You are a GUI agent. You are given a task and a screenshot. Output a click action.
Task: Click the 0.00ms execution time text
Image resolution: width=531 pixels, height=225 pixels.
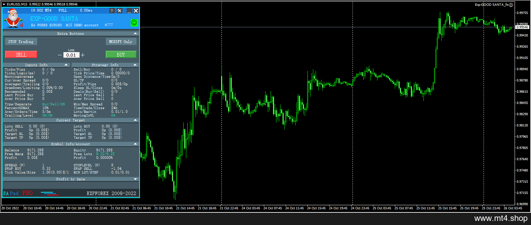86,11
